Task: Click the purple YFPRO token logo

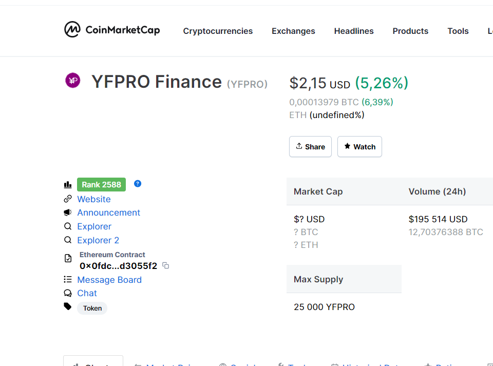Action: pyautogui.click(x=73, y=81)
